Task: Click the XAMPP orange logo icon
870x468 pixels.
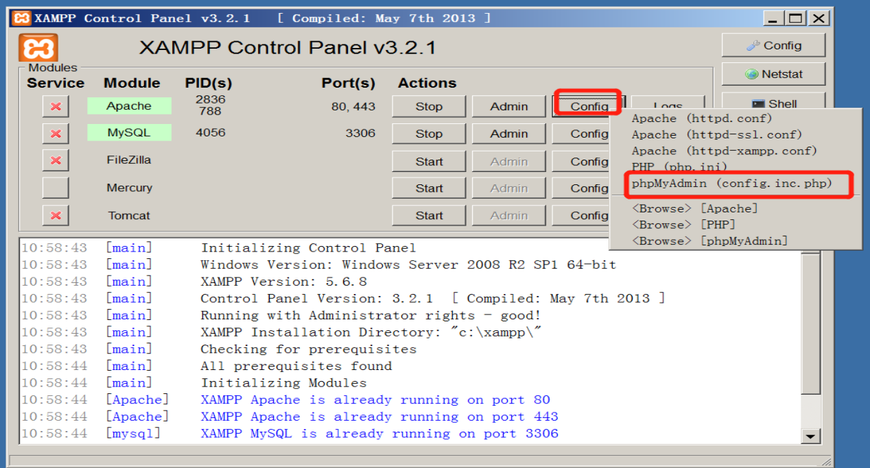Action: pos(38,47)
